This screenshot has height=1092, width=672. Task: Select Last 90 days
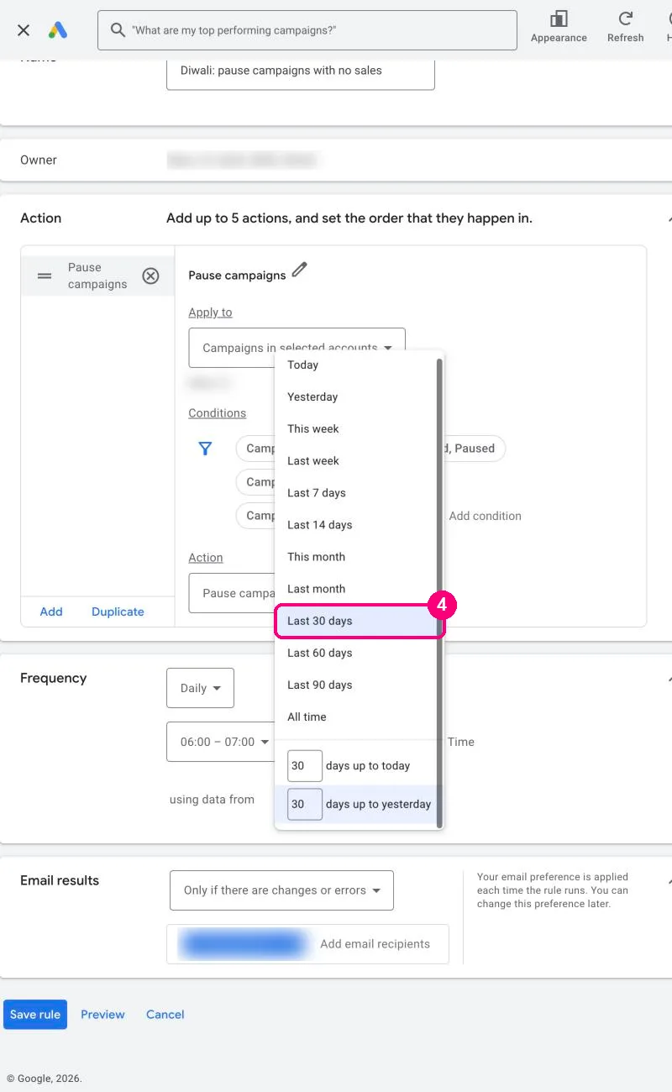coord(355,685)
